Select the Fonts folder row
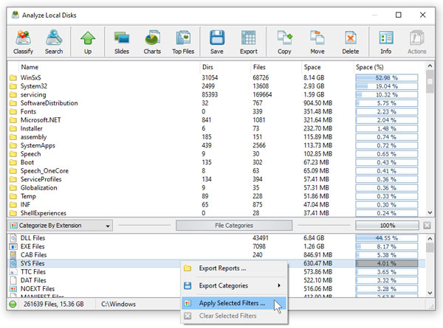Screen dimensions: 443x328 216,111
